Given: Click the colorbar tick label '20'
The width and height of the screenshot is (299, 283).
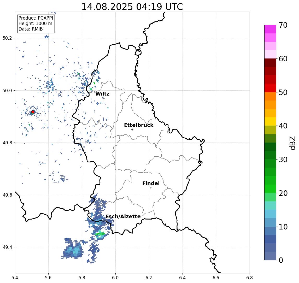Looking at the screenshot, I should click(283, 193).
